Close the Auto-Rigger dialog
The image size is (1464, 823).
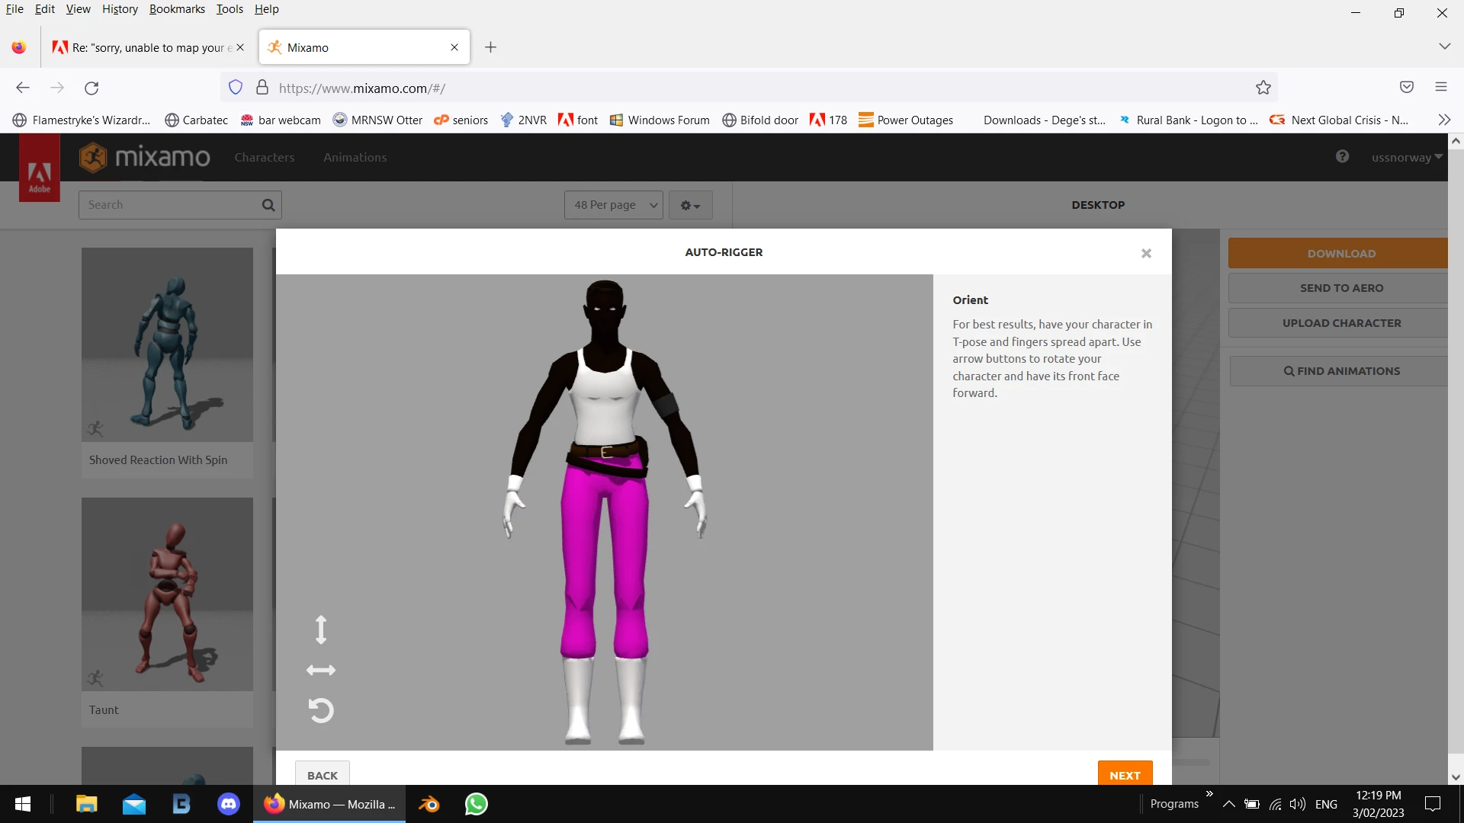click(1146, 254)
